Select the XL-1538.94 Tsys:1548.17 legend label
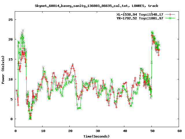This screenshot has height=139, width=185. click(x=140, y=14)
